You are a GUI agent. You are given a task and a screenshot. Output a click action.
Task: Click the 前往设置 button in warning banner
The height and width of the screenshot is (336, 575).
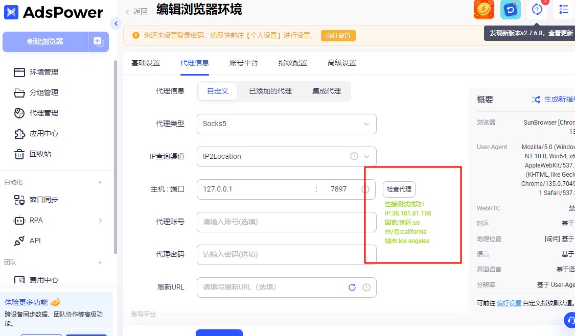click(338, 36)
